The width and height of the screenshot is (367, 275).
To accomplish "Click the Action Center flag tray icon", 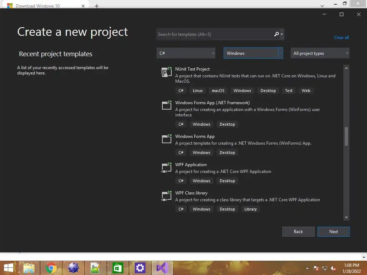I will pyautogui.click(x=316, y=268).
